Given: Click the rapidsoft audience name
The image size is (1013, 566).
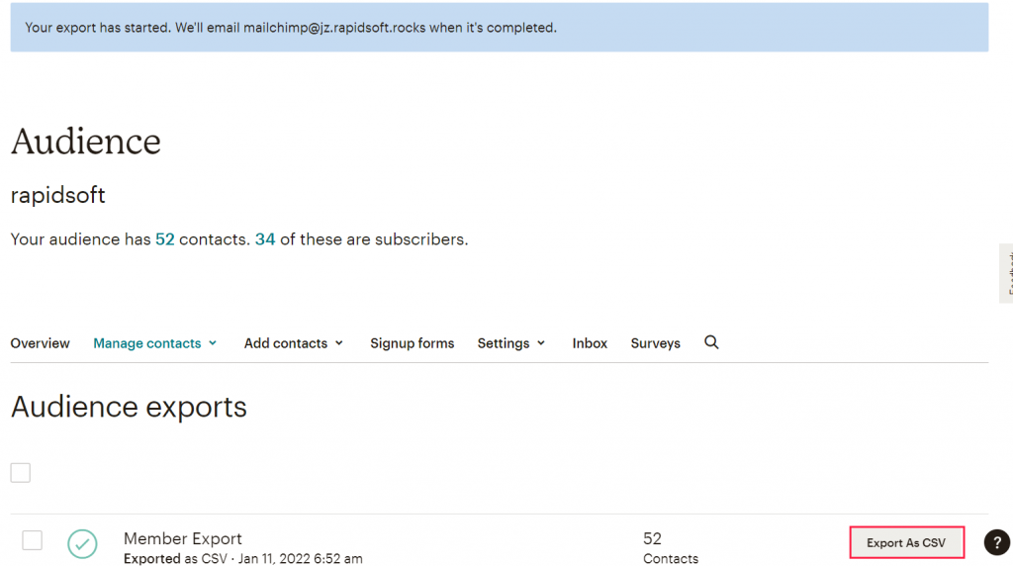Looking at the screenshot, I should click(x=57, y=195).
